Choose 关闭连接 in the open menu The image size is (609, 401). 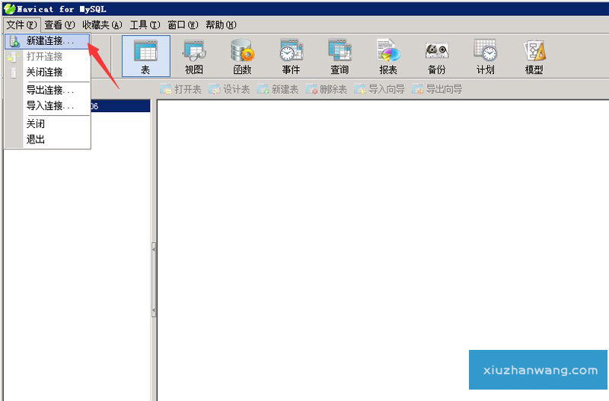tap(44, 72)
